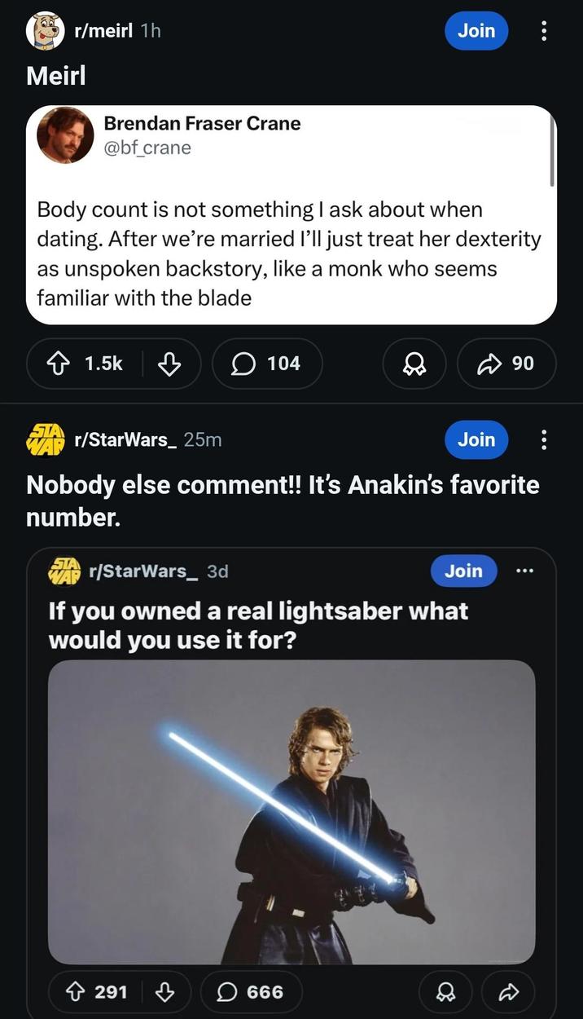Click the award icon on the meirl post

click(414, 364)
